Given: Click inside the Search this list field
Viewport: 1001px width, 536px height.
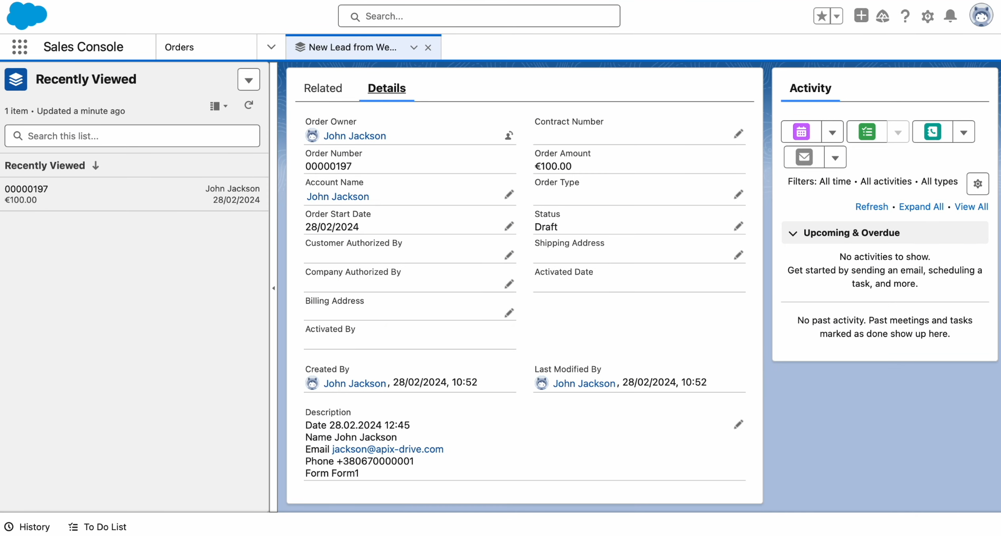Looking at the screenshot, I should (132, 136).
